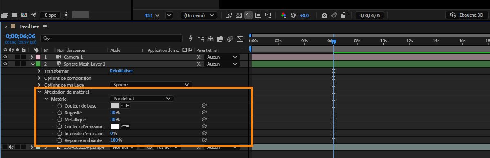490x158 pixels.
Task: Open the Couleur de base color swatch
Action: click(x=115, y=105)
